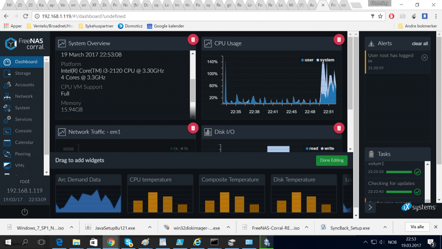This screenshot has height=249, width=442.
Task: Click the browser address bar
Action: coord(199,16)
